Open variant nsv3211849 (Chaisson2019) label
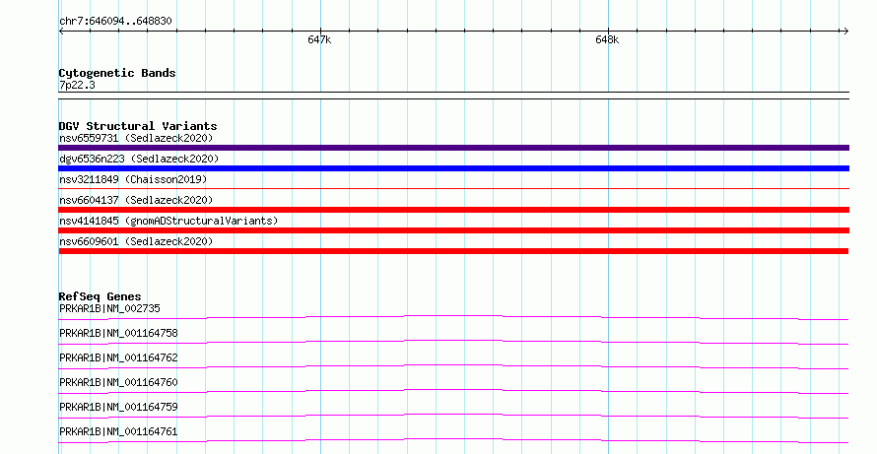The width and height of the screenshot is (877, 454). point(133,179)
